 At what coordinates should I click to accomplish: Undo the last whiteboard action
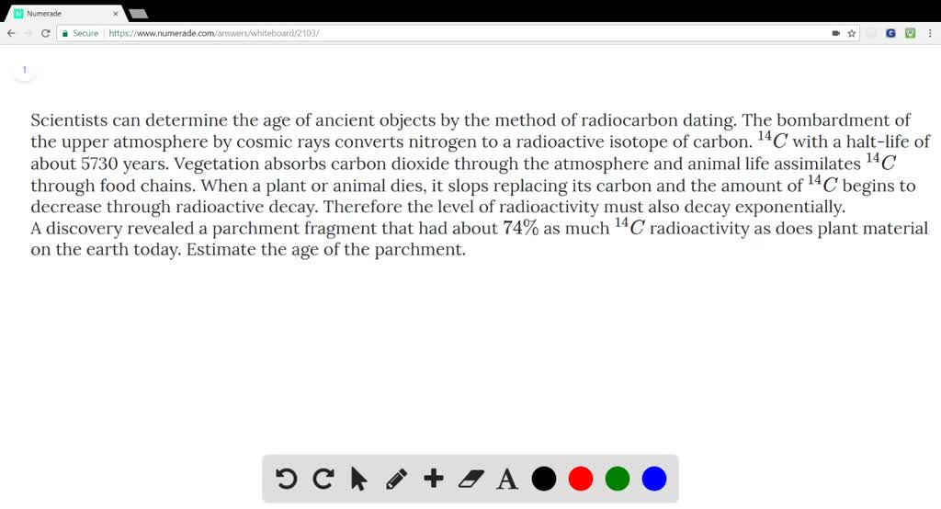point(287,479)
